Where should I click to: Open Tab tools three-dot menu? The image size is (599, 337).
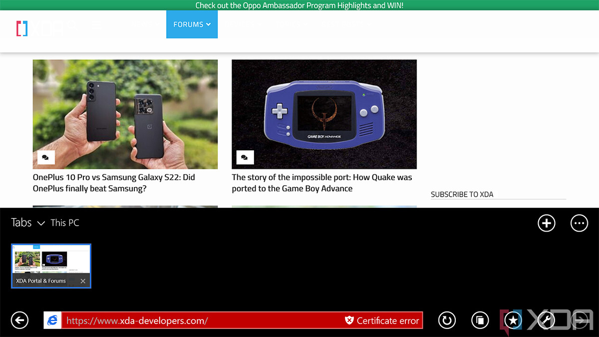click(579, 223)
